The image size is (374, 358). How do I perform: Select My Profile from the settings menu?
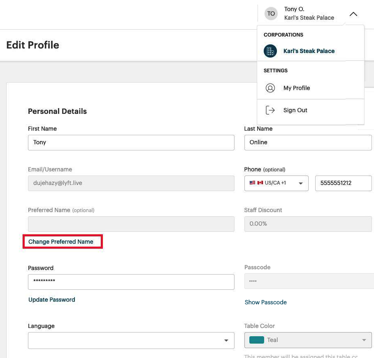296,88
